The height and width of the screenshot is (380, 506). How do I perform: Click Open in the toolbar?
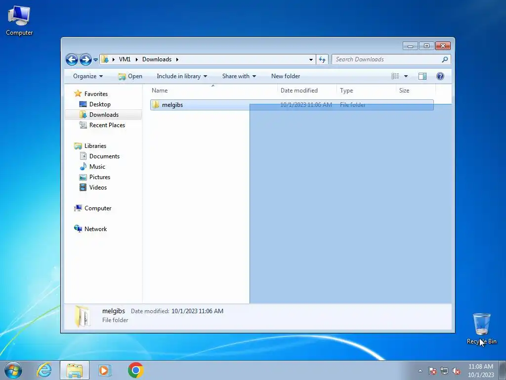[x=130, y=76]
